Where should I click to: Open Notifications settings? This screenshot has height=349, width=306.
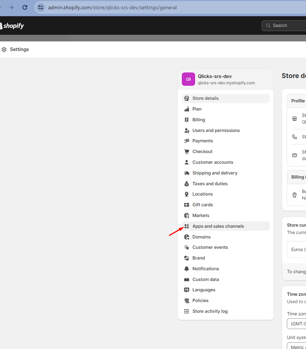point(226,269)
